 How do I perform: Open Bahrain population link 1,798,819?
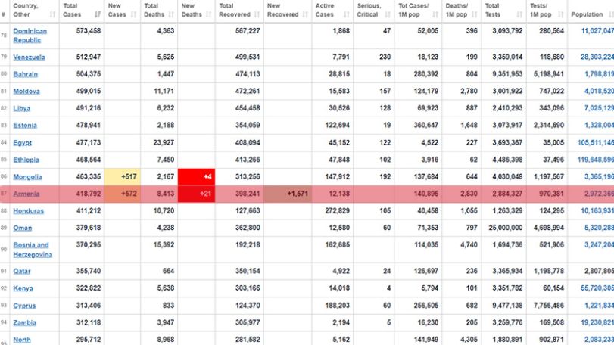(599, 74)
